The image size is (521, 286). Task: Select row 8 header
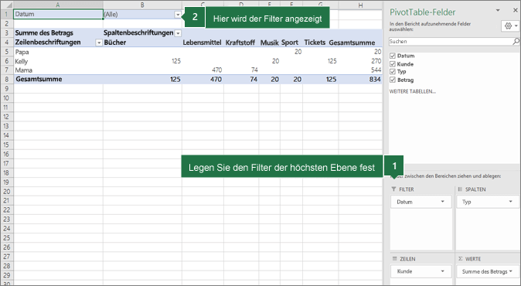point(7,80)
